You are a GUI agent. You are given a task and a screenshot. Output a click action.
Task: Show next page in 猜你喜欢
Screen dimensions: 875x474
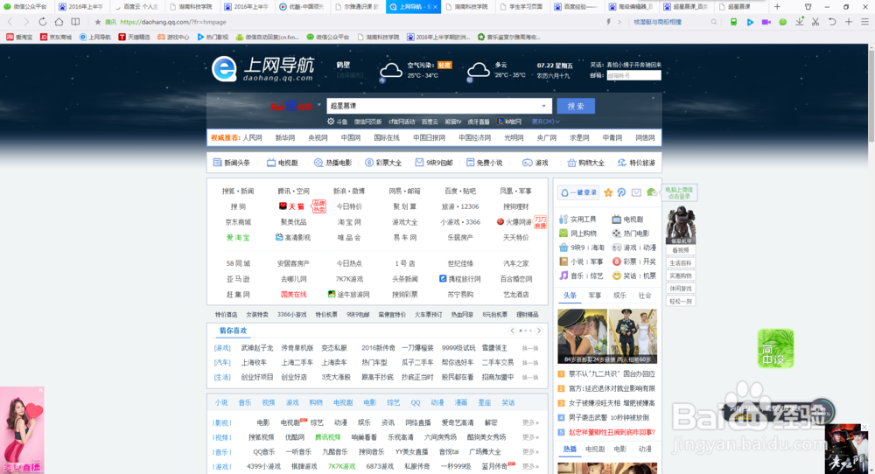tap(538, 331)
